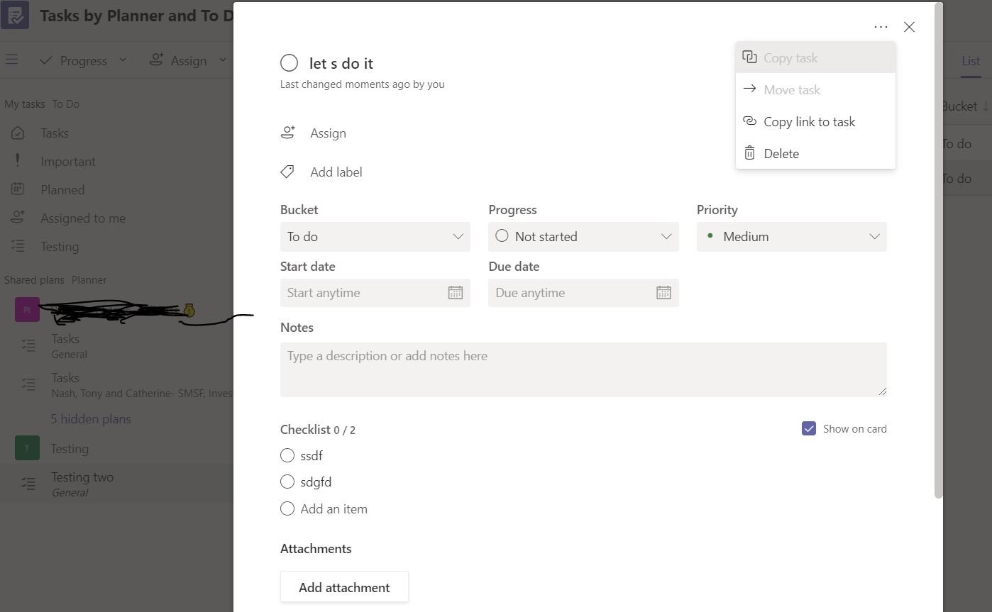The height and width of the screenshot is (612, 992).
Task: Open the Progress dropdown showing Not started
Action: (583, 237)
